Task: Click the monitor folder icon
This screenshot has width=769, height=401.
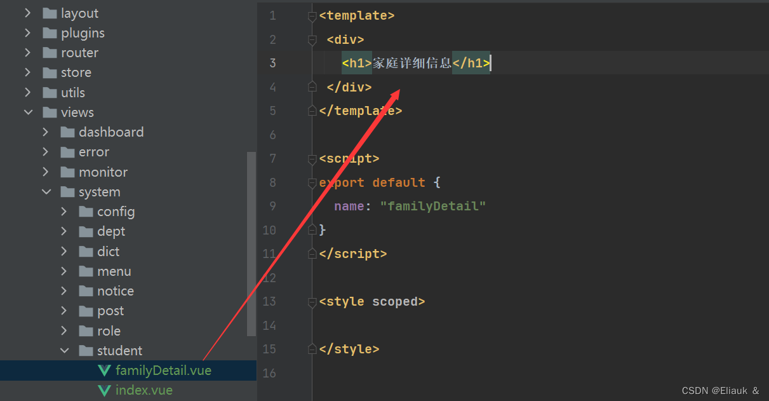Action: pyautogui.click(x=68, y=172)
